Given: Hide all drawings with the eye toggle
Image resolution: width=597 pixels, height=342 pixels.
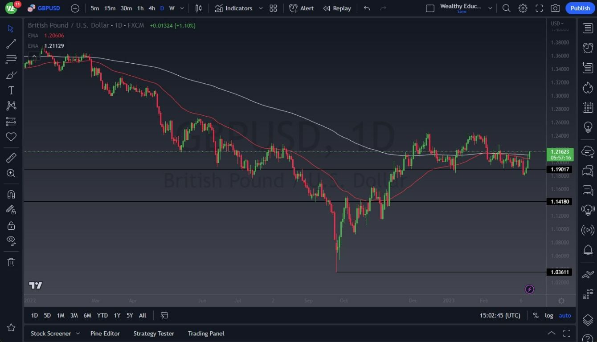Looking at the screenshot, I should (x=11, y=240).
